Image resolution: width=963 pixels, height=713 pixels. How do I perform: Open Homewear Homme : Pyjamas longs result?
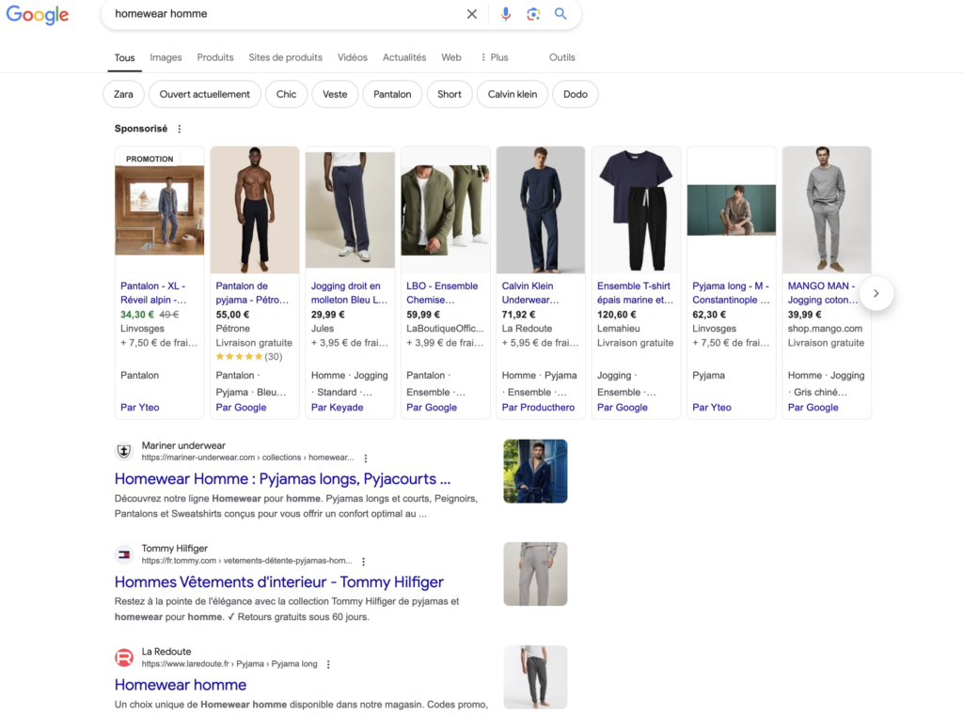tap(282, 478)
